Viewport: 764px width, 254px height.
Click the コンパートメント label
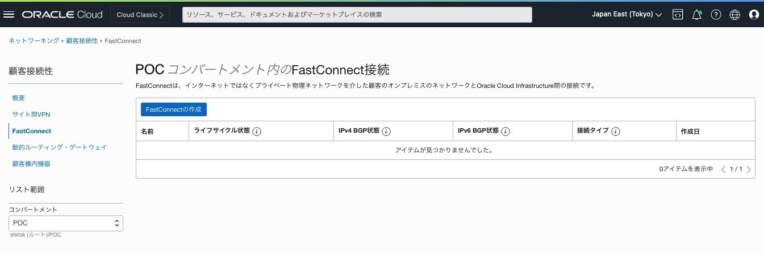point(33,209)
